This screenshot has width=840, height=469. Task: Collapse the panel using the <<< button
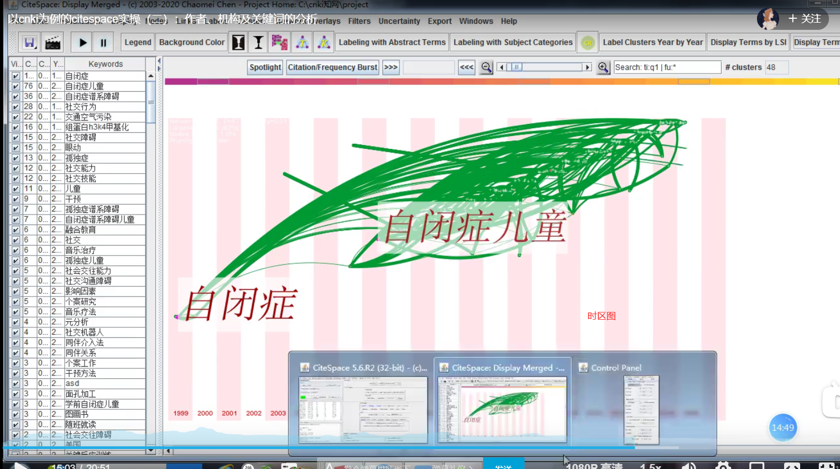click(x=466, y=67)
